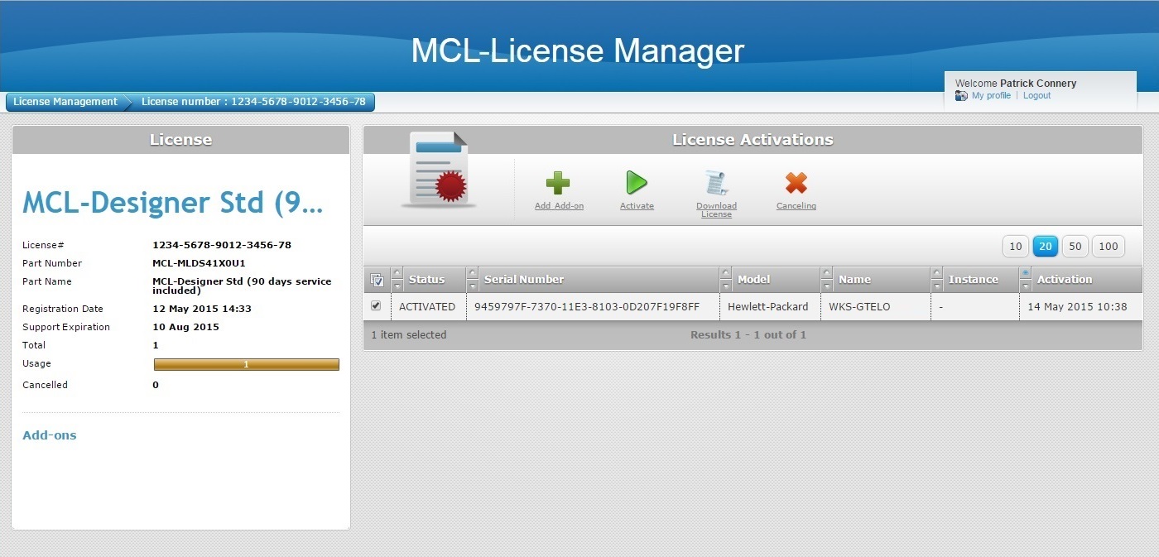Show 10 results per page
The width and height of the screenshot is (1159, 557).
click(1016, 246)
